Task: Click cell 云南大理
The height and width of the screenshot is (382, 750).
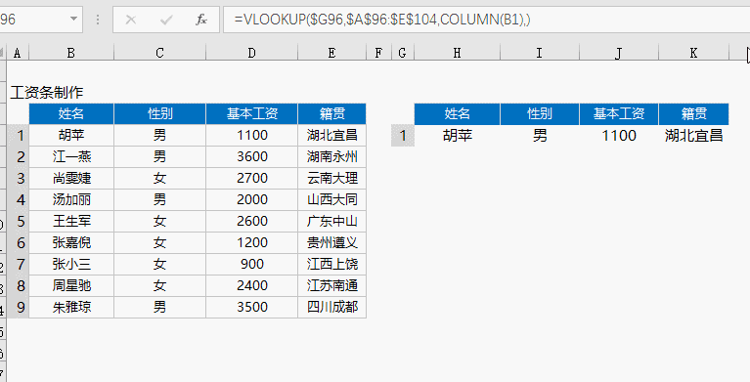Action: [331, 179]
